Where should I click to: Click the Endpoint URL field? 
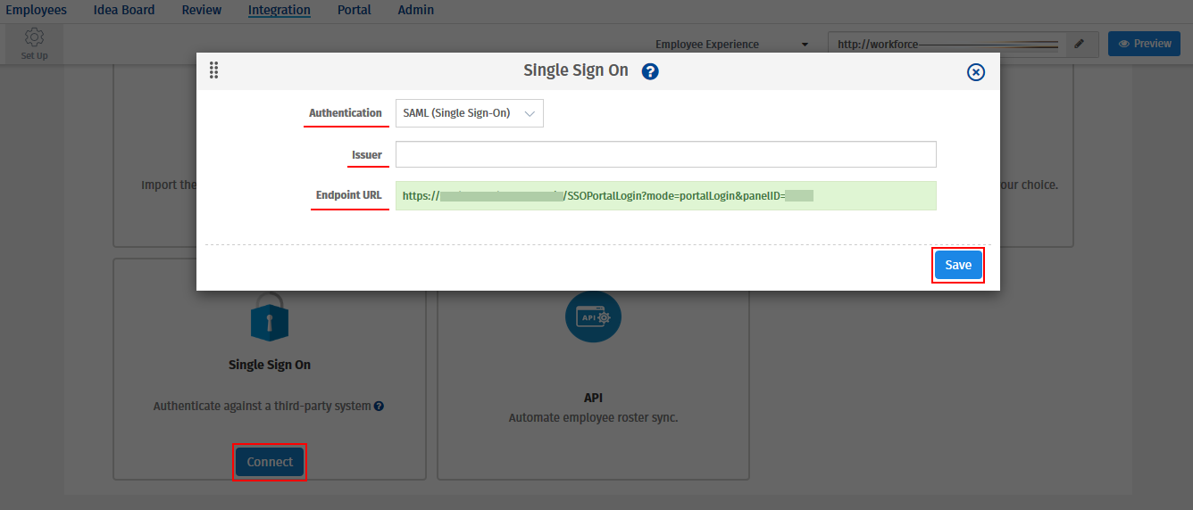pos(666,195)
